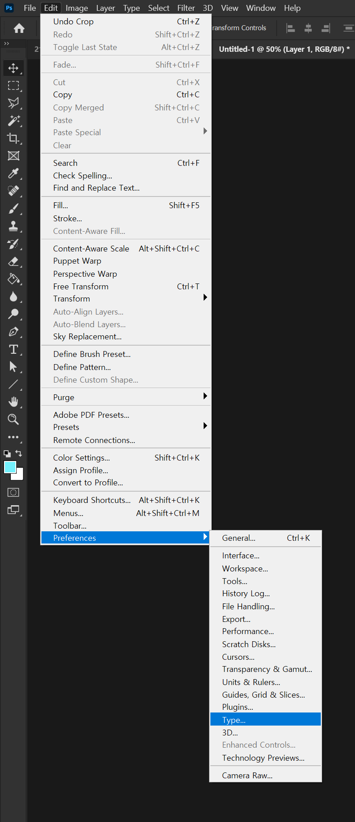
Task: Choose Fill... from Edit menu
Action: [x=126, y=205]
